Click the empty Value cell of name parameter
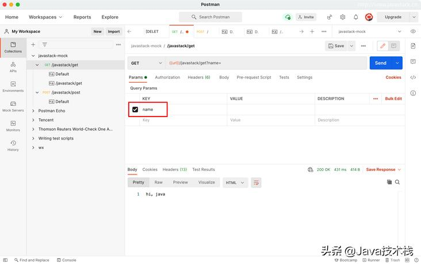The height and width of the screenshot is (264, 421). pyautogui.click(x=271, y=110)
